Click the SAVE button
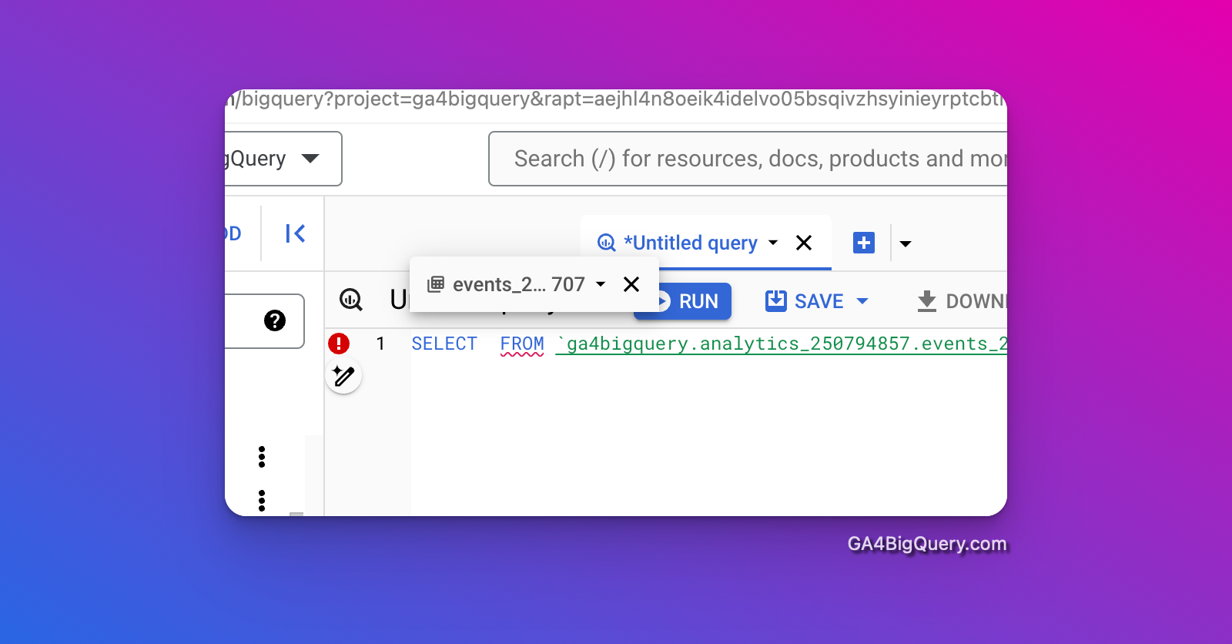The width and height of the screenshot is (1232, 644). tap(805, 301)
